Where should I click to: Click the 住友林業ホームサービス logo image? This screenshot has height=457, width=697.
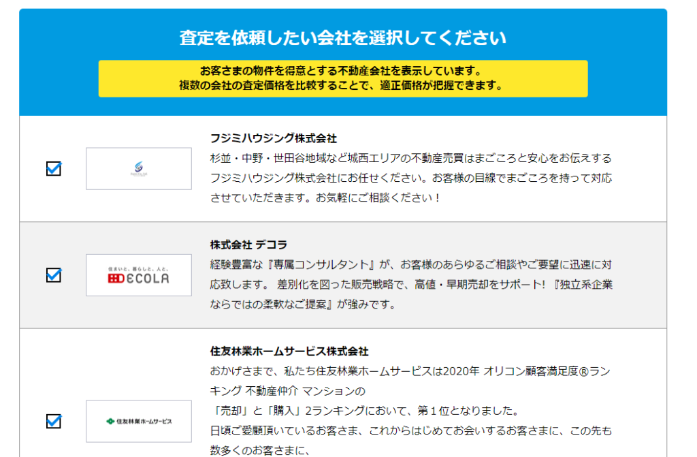pos(139,421)
